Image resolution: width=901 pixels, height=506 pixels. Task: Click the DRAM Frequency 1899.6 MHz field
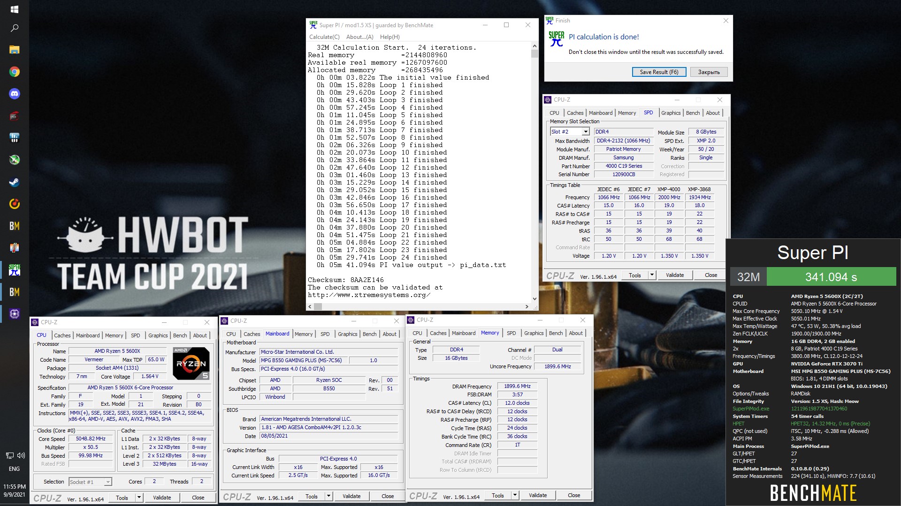(517, 387)
